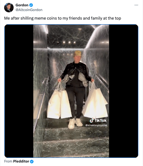Image resolution: width=143 pixels, height=166 pixels.
Task: Play the embedded TikTok video
Action: tap(71, 91)
